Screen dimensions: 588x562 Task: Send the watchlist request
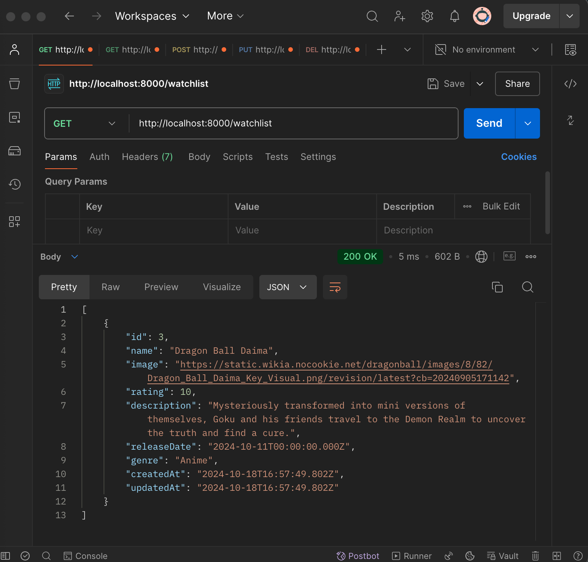tap(489, 123)
